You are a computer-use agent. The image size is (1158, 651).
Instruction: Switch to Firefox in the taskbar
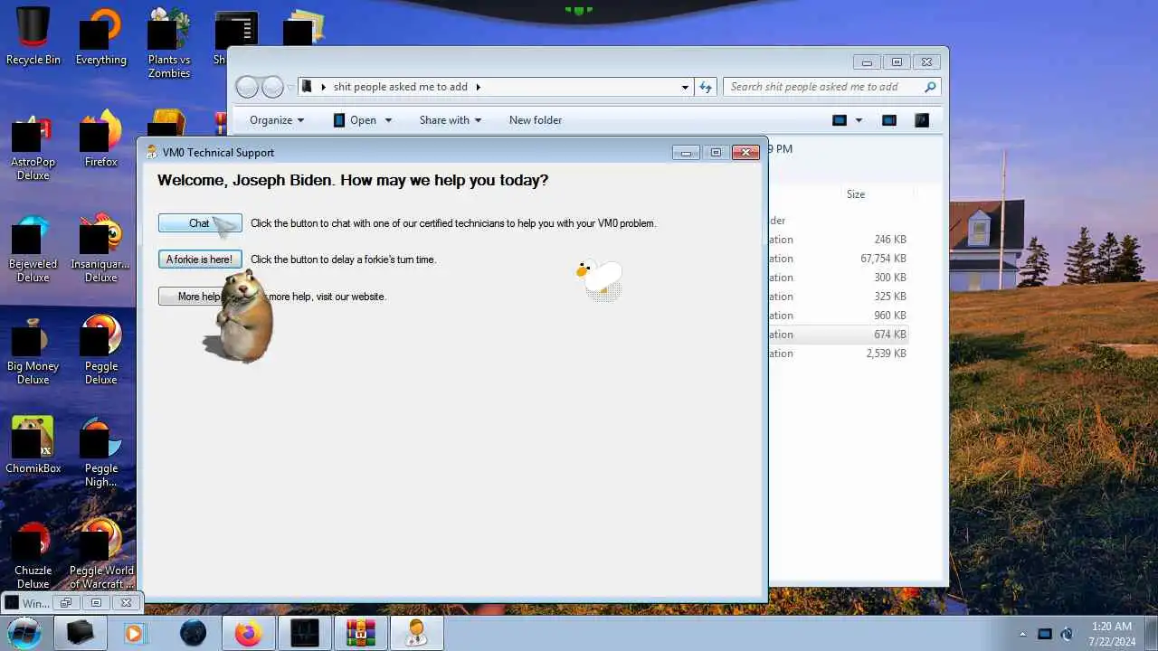(x=248, y=633)
